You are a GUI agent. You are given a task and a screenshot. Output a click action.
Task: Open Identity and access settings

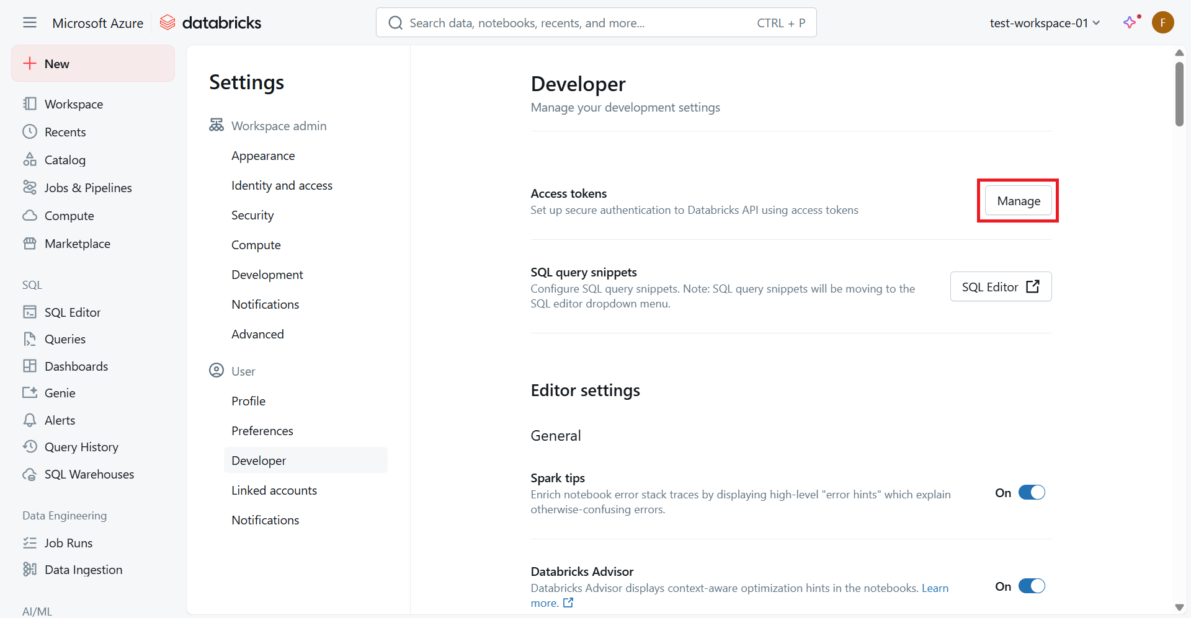coord(282,185)
